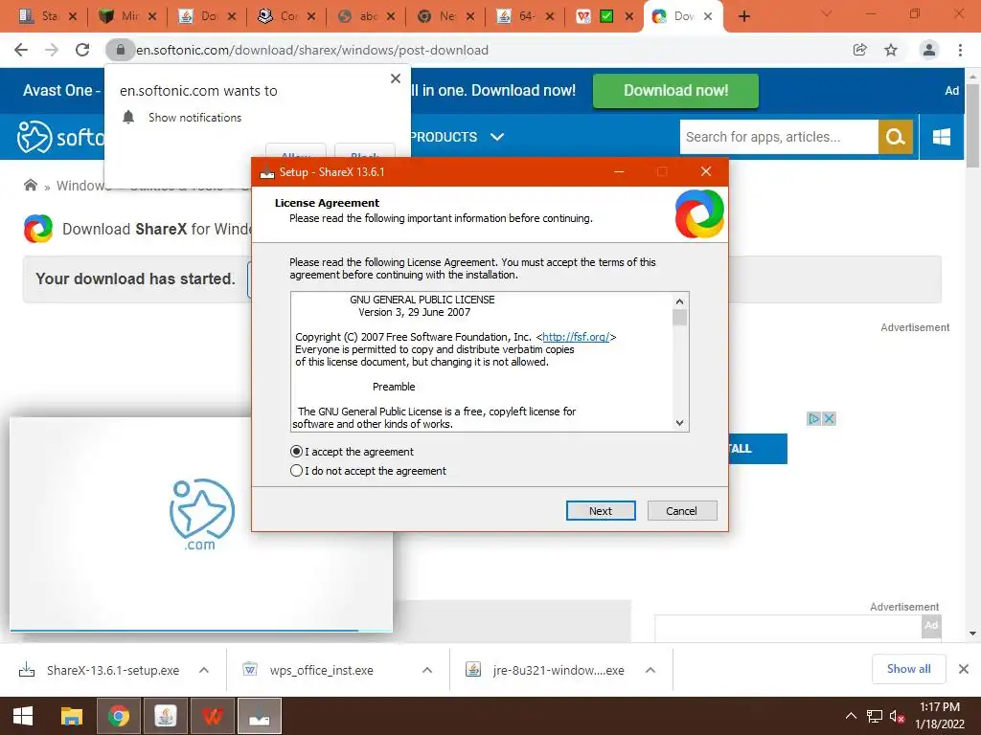This screenshot has height=735, width=981.
Task: Show hidden system tray icons
Action: pyautogui.click(x=851, y=716)
